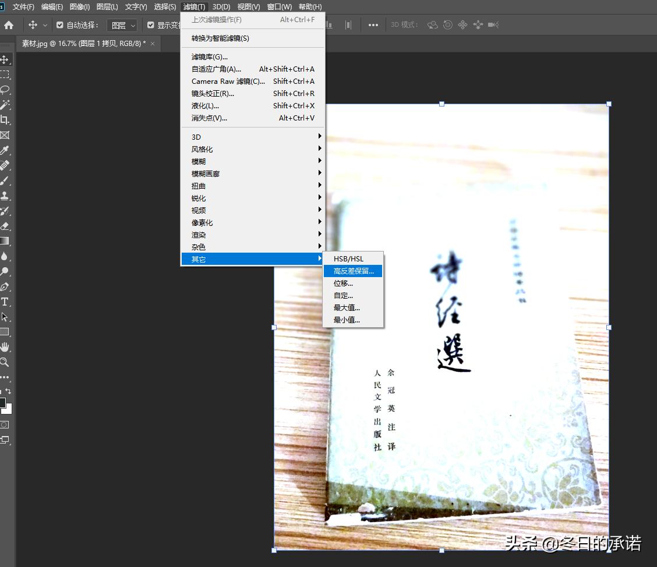Click 转换为智能滤镜(S) menu entry
The image size is (657, 567).
tap(220, 38)
